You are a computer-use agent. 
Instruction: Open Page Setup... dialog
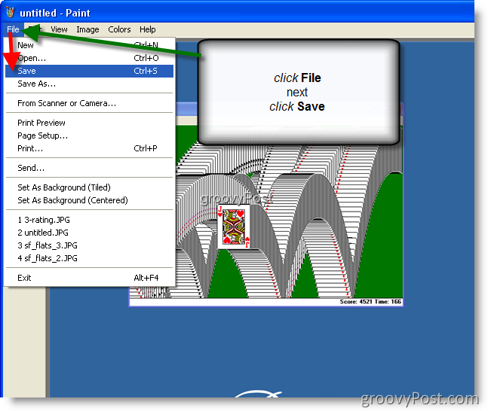point(89,135)
